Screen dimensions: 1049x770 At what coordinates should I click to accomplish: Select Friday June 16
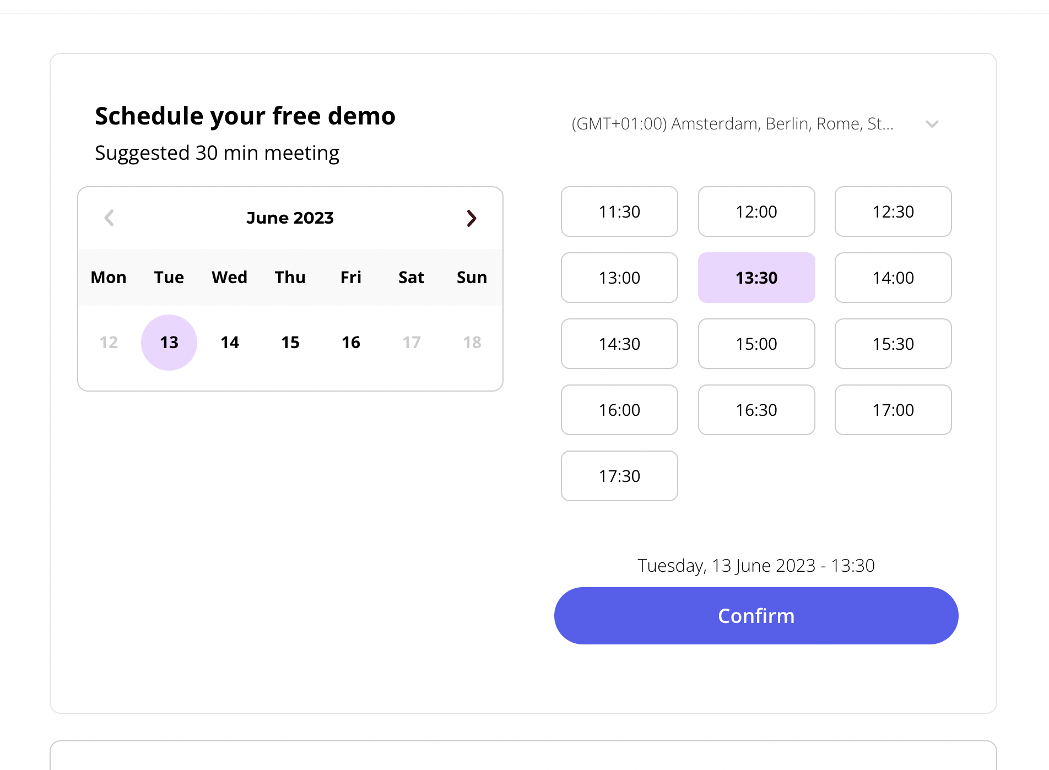coord(351,343)
